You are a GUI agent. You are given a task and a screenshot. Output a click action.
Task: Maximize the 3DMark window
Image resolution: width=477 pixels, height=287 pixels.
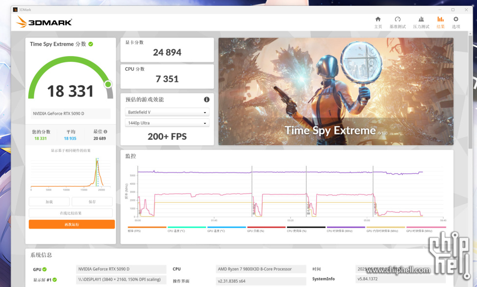453,10
